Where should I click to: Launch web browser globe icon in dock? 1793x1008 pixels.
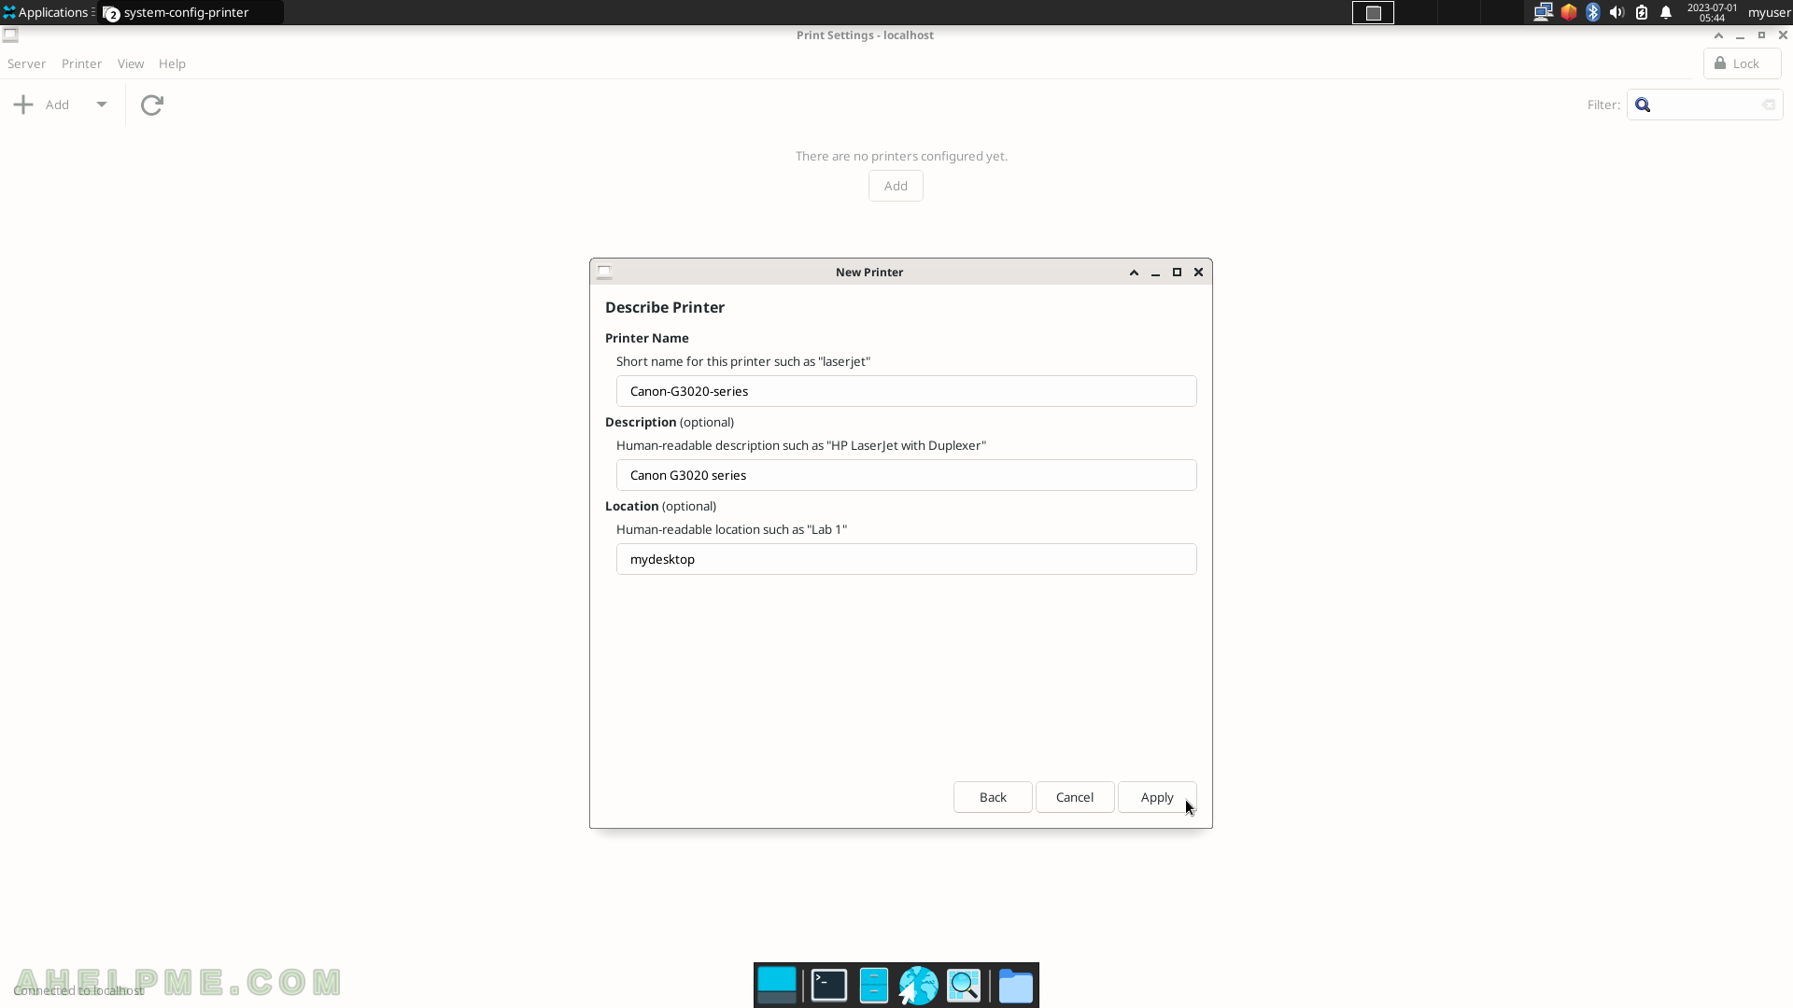tap(918, 985)
